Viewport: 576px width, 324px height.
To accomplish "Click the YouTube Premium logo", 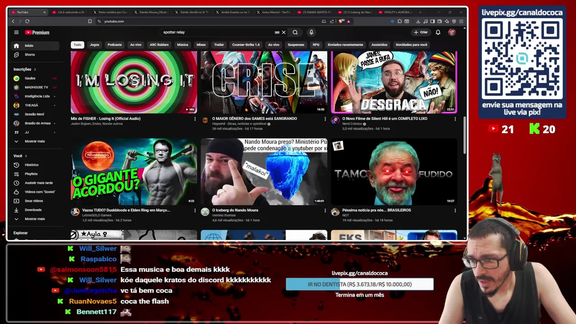I will click(37, 32).
